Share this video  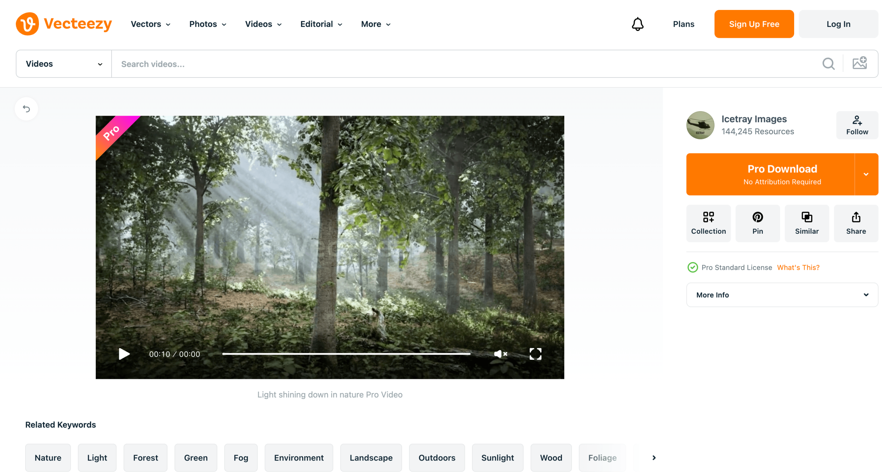point(856,223)
